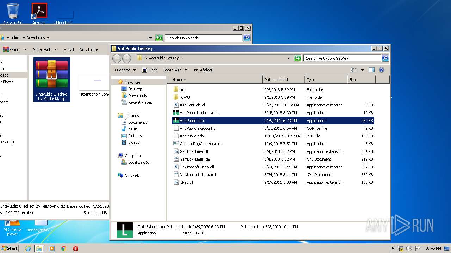Open address bar dropdown in Downloads window

pyautogui.click(x=150, y=38)
